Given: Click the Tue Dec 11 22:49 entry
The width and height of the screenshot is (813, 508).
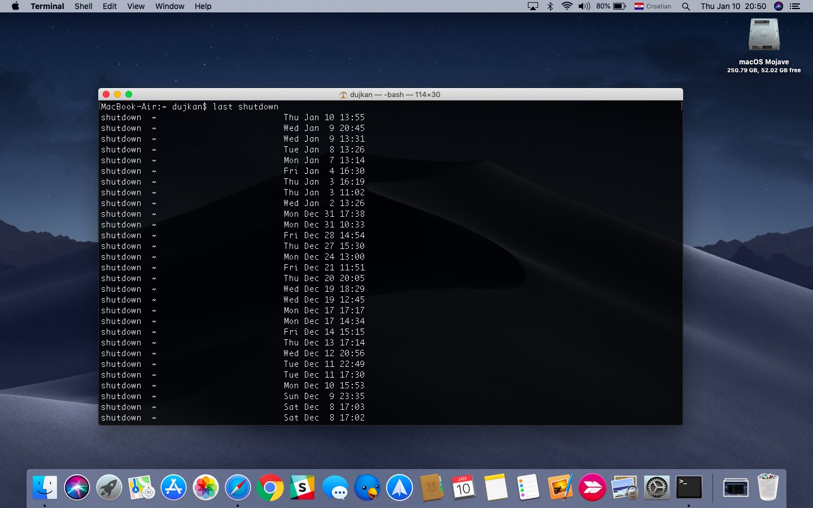Looking at the screenshot, I should 324,364.
